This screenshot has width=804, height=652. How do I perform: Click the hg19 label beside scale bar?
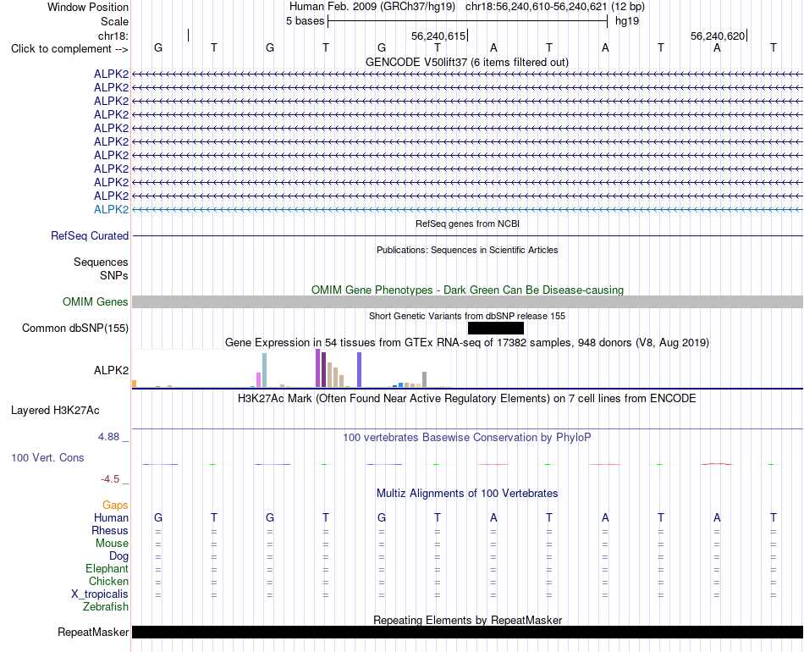(626, 21)
